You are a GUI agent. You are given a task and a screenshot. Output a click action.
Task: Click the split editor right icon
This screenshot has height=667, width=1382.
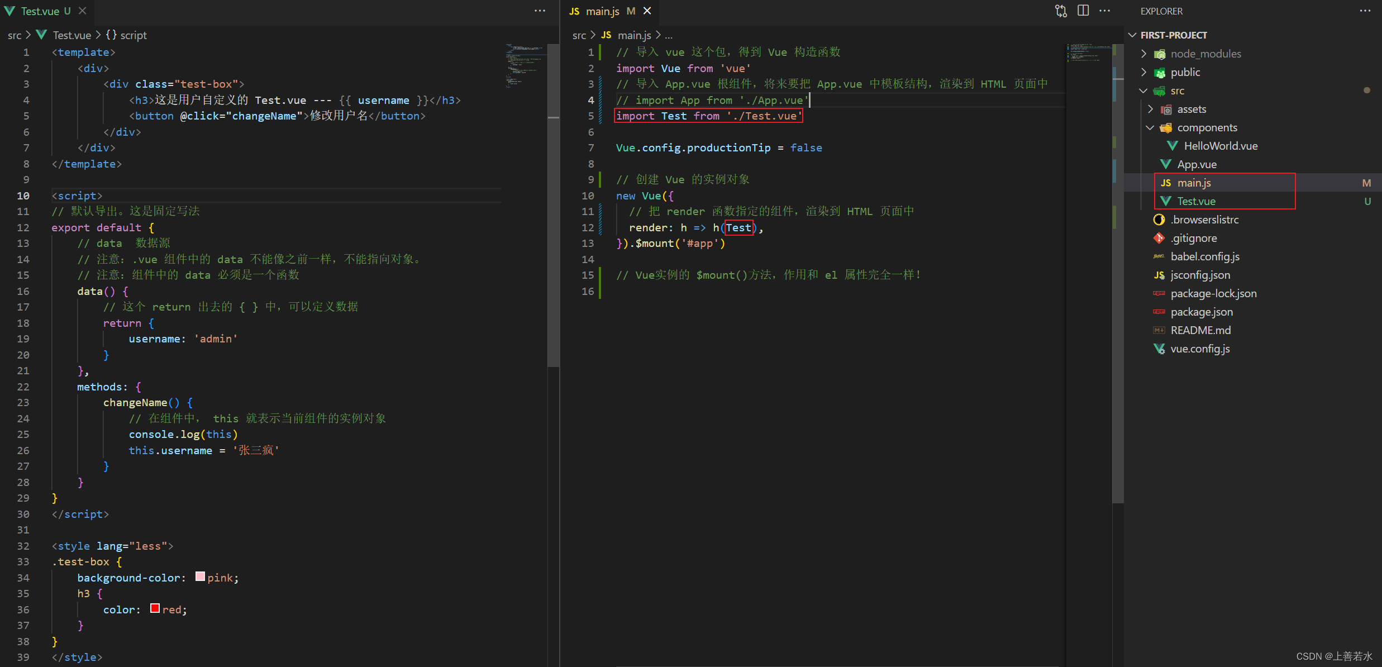coord(1083,11)
